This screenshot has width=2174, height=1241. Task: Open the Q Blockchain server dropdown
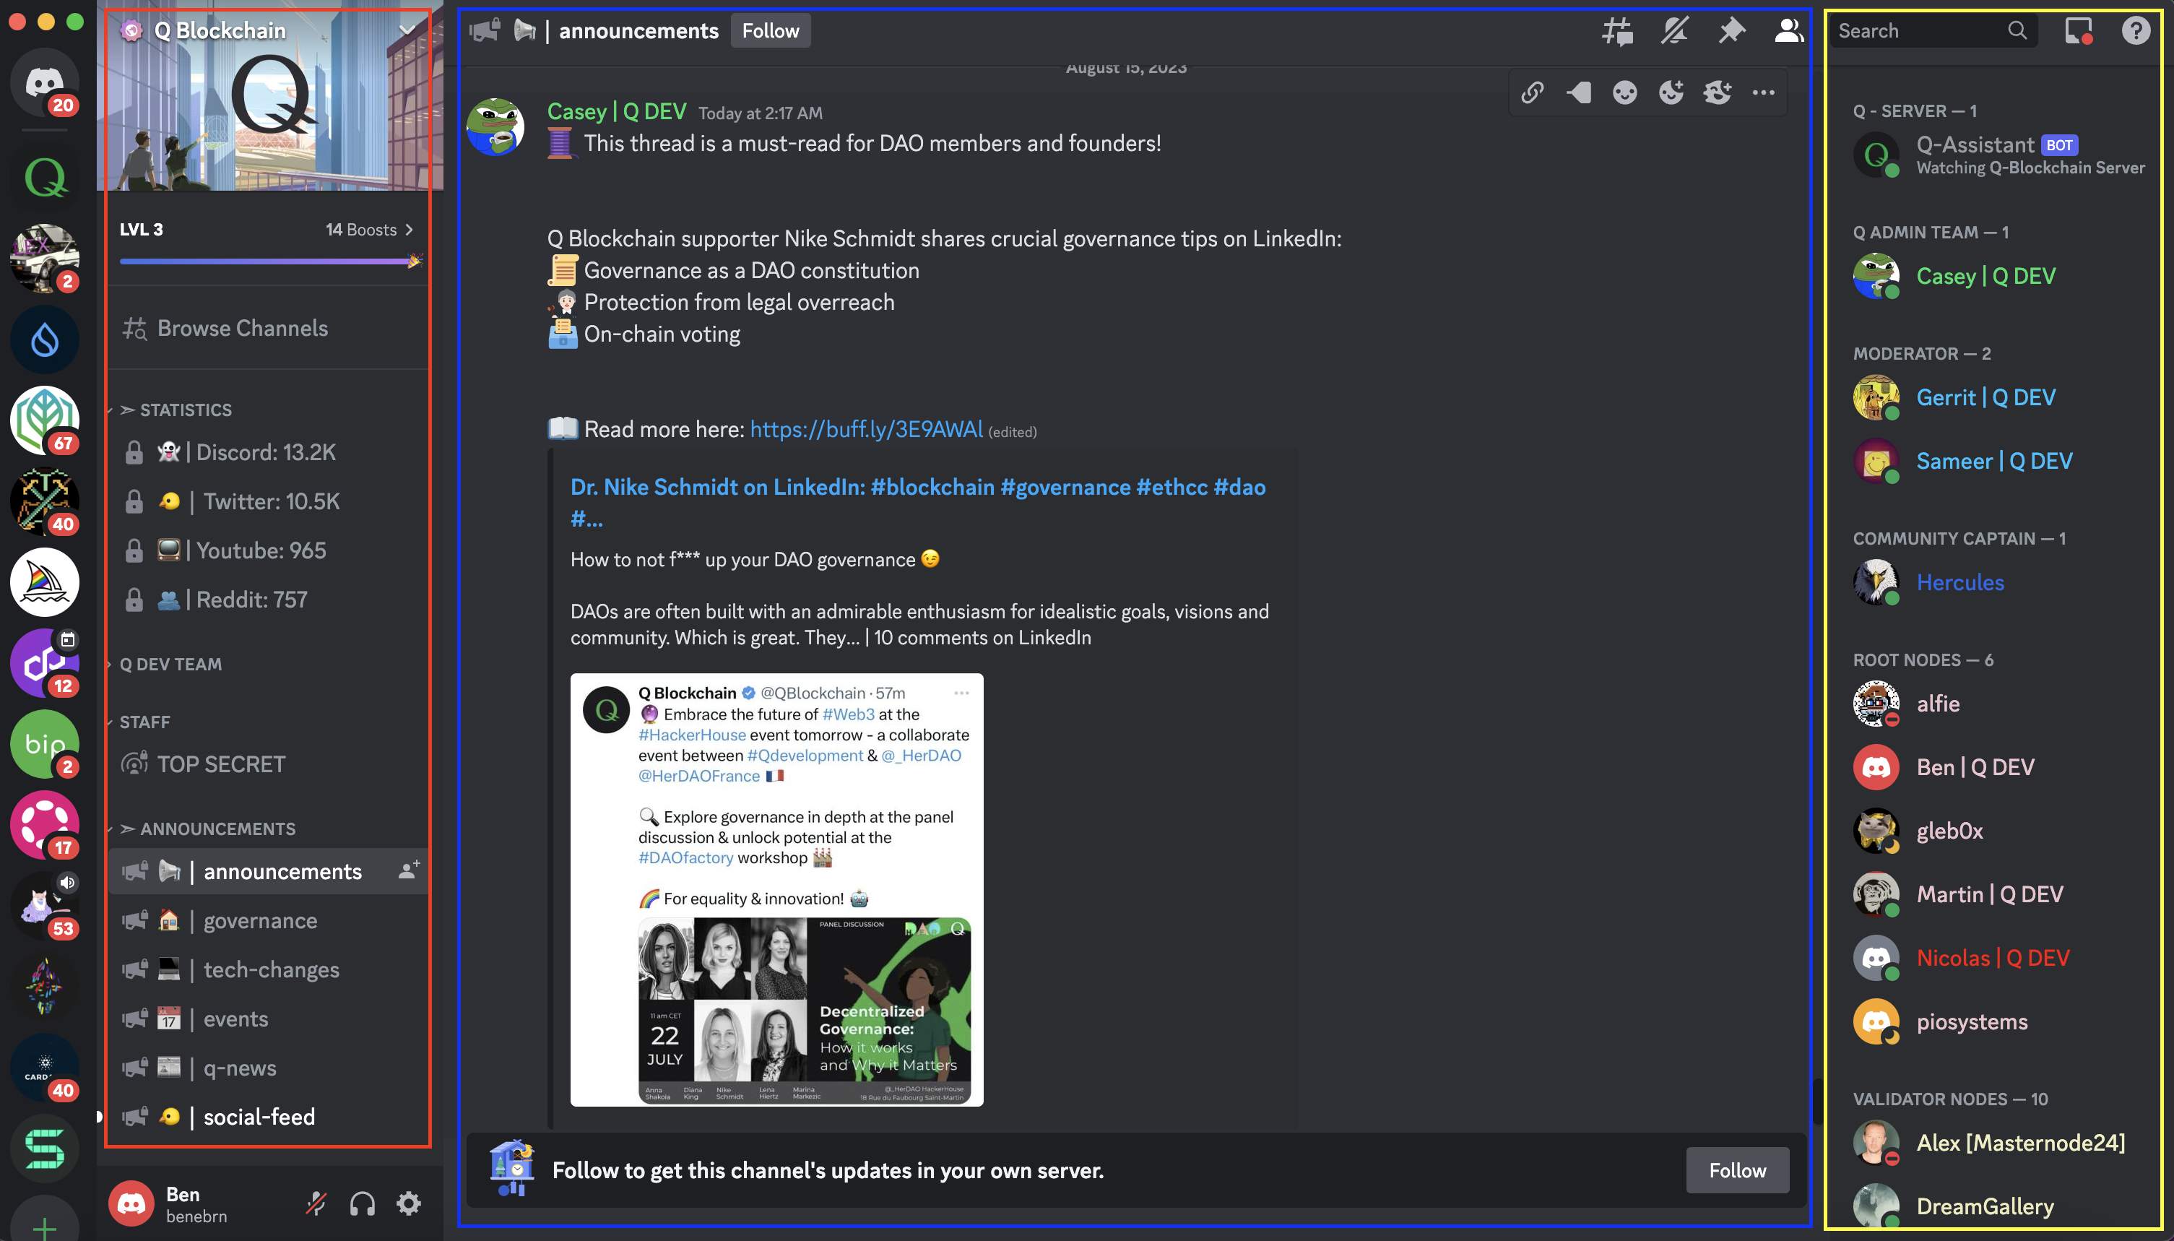(x=407, y=29)
